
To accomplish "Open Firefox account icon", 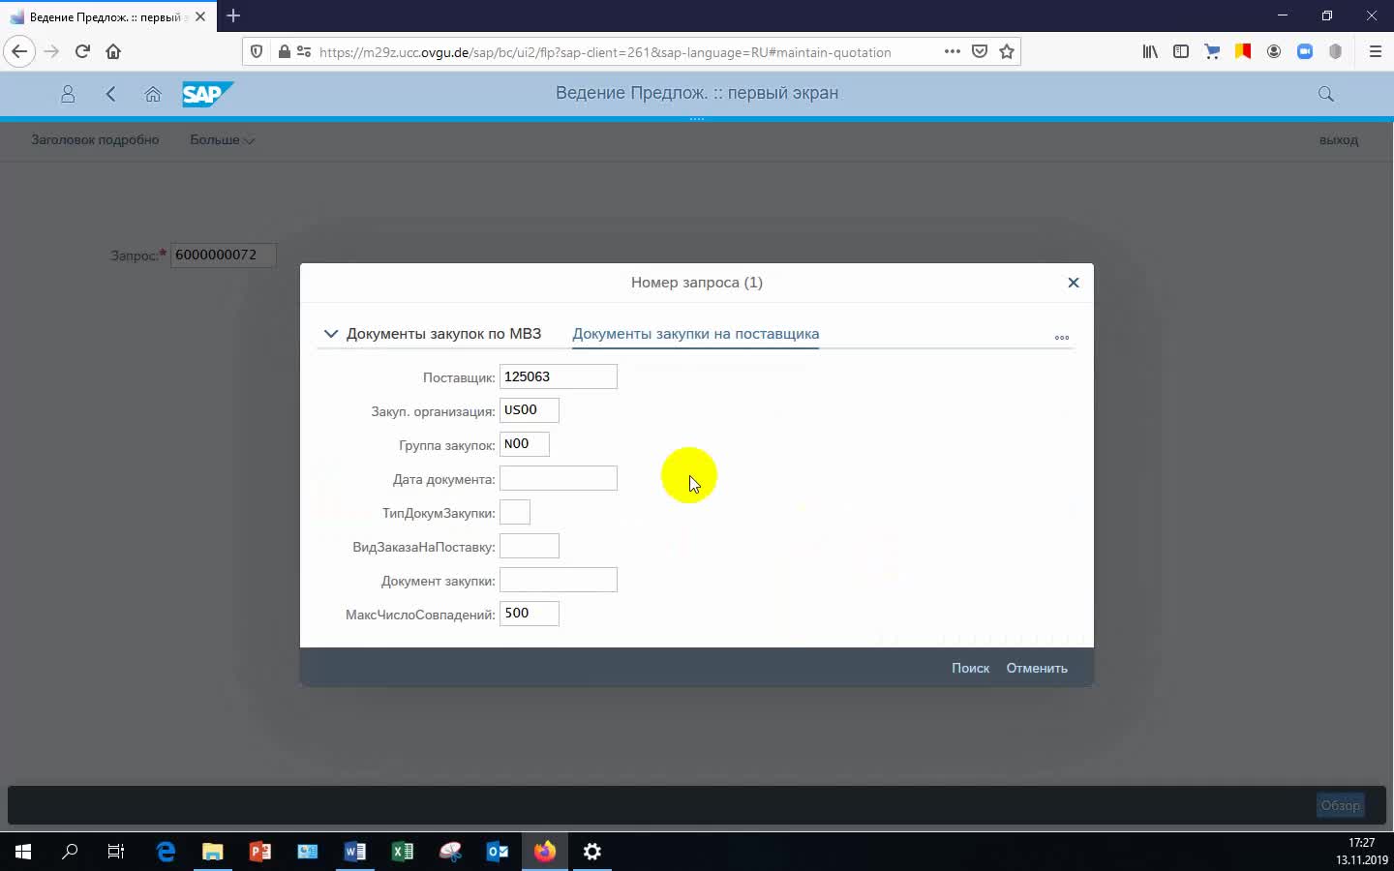I will pos(1274,51).
